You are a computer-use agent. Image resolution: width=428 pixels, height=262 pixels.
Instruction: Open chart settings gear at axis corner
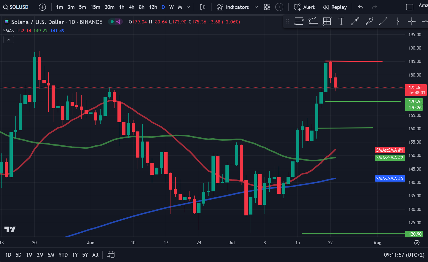point(417,243)
